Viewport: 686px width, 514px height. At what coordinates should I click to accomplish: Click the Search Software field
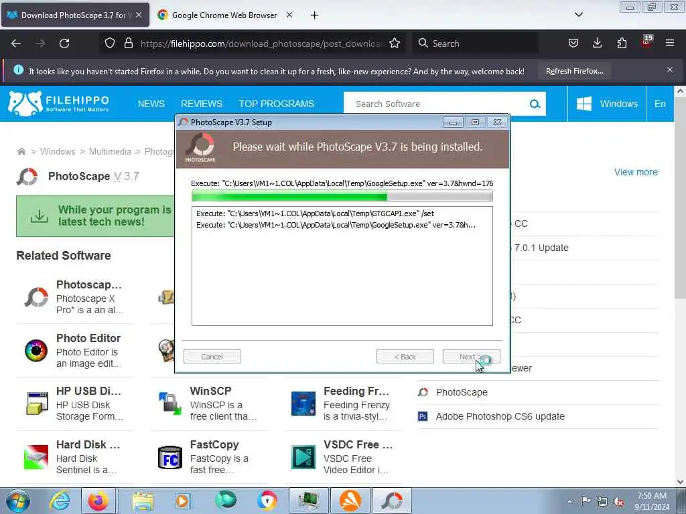[437, 104]
